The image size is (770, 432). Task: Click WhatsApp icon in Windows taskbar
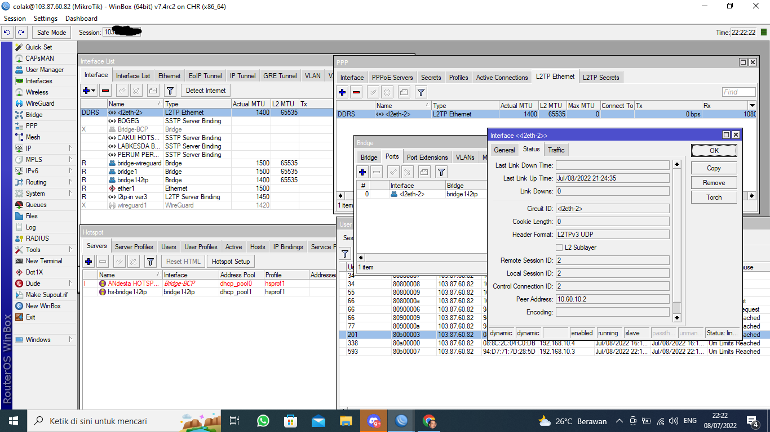point(263,421)
